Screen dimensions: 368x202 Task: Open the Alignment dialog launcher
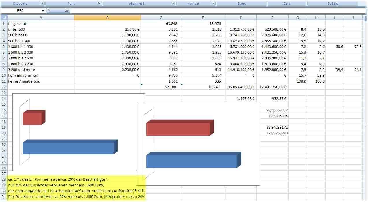pos(173,3)
